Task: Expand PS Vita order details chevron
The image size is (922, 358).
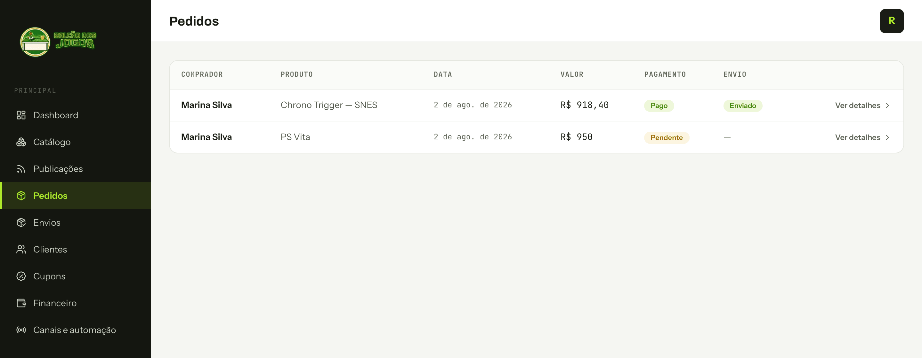Action: 887,137
